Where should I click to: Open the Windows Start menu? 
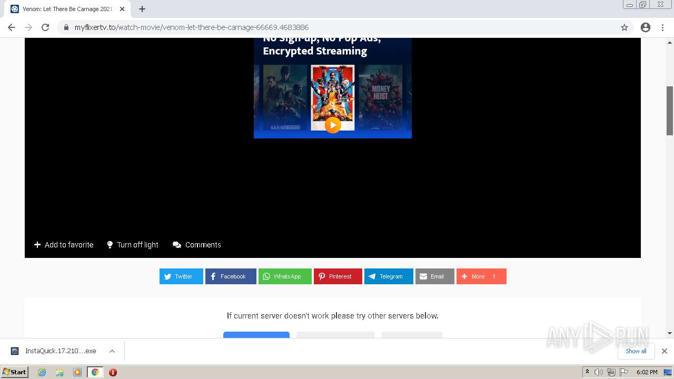point(15,372)
